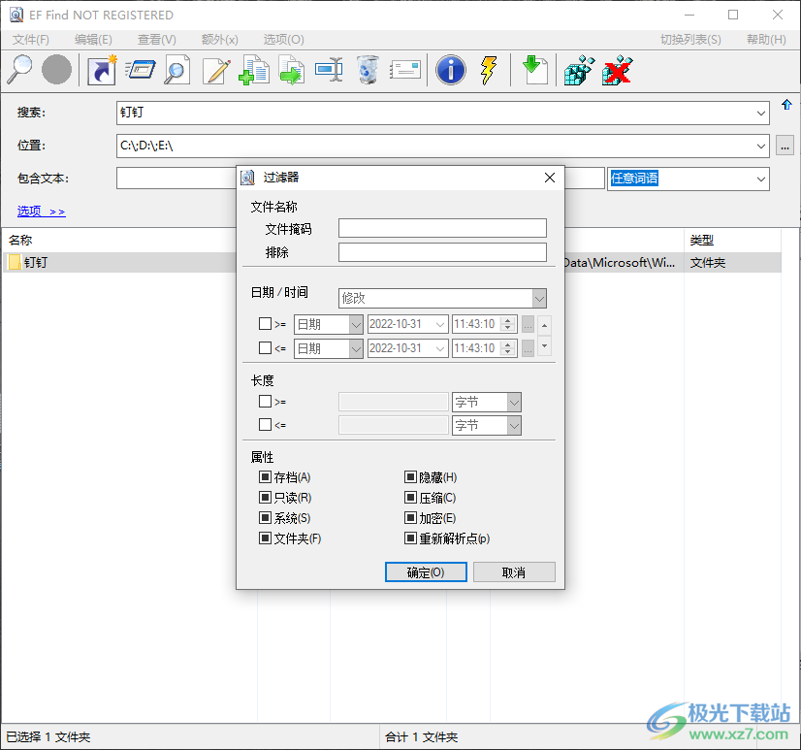
Task: Toggle the 重新解析点(p) attribute checkbox
Action: point(410,538)
